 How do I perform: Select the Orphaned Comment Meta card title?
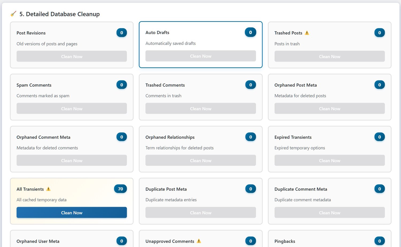43,137
